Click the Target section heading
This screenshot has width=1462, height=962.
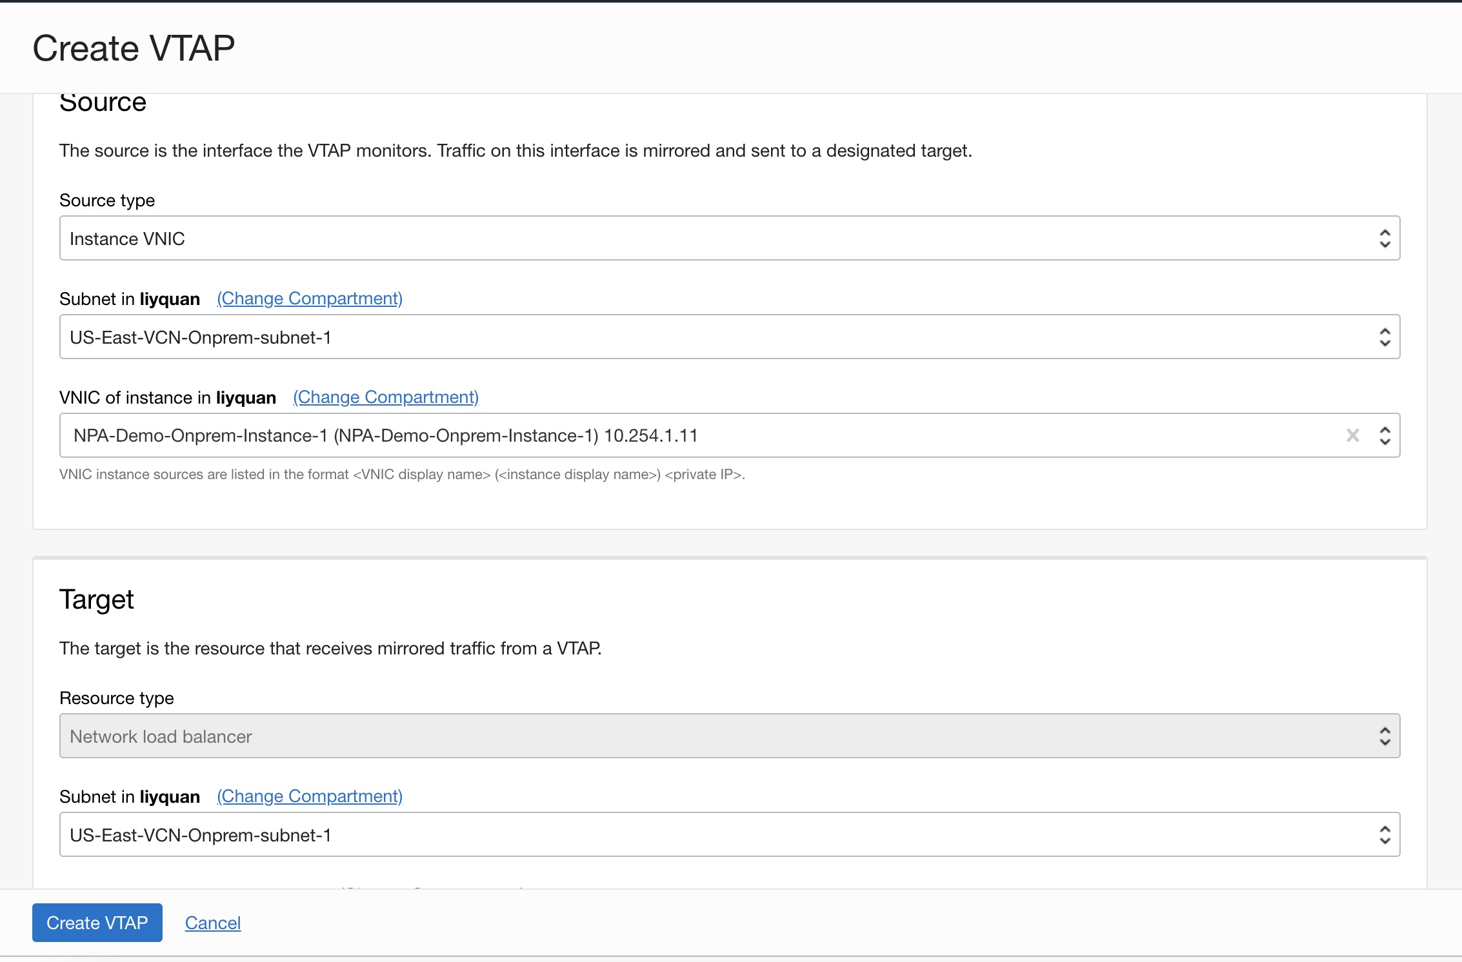(x=97, y=600)
